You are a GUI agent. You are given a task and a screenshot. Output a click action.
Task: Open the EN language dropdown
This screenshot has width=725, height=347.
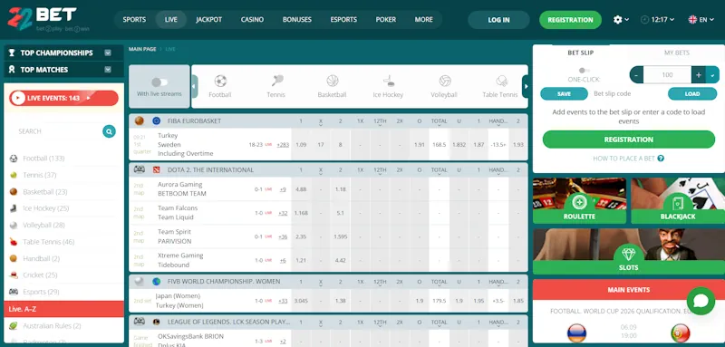pos(711,20)
